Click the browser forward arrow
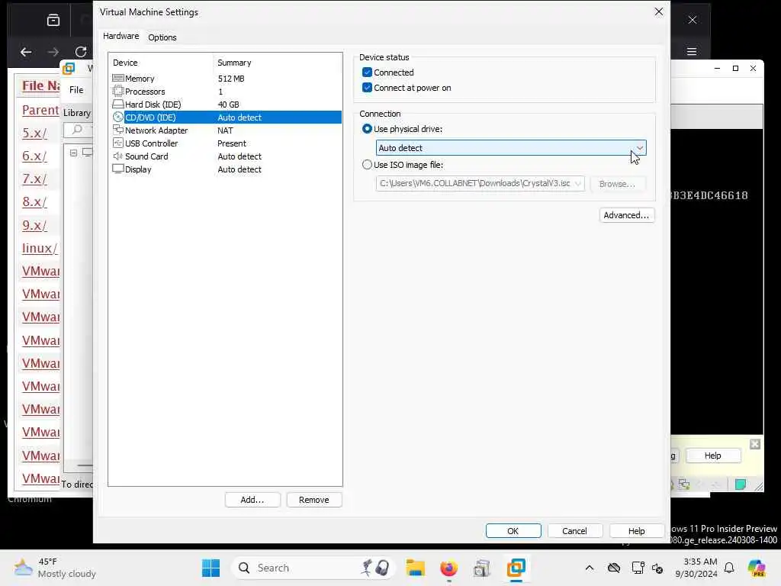Viewport: 781px width, 586px height. click(x=53, y=51)
